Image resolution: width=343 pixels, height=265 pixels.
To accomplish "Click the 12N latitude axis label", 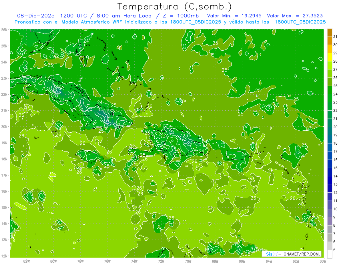I will 4,256.
